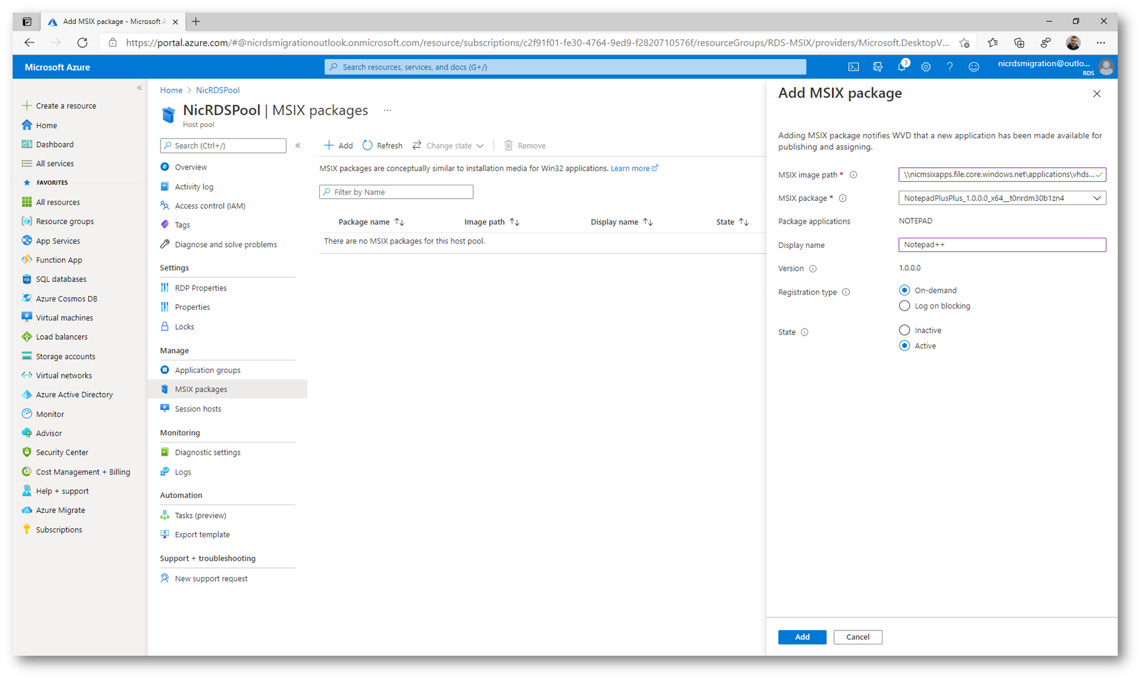Viewport: 1143px width, 681px height.
Task: Open the Help question mark icon
Action: click(x=949, y=67)
